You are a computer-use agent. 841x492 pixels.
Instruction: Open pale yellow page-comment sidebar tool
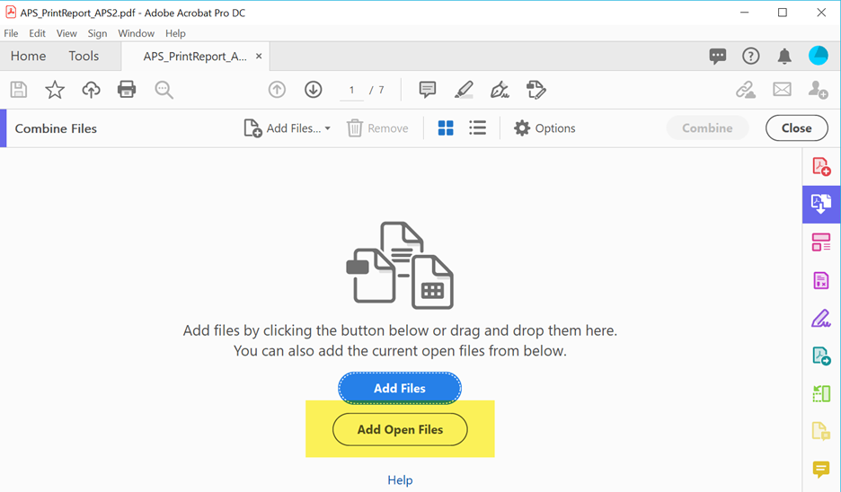pos(821,430)
